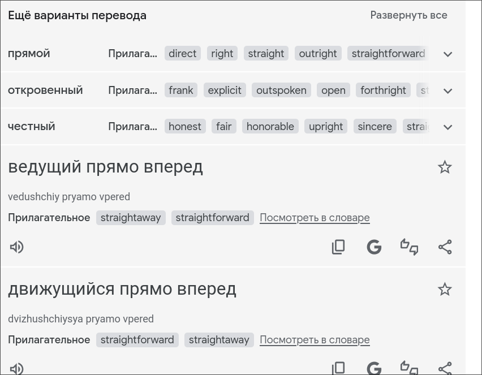Share the движущийся прямо вперед translation
Screen dimensions: 482x375
click(445, 368)
